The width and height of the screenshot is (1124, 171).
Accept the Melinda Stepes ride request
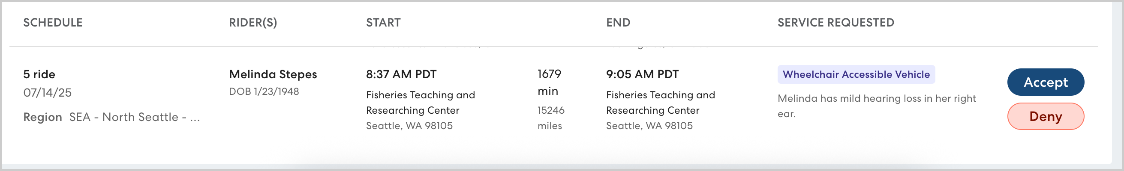click(x=1045, y=82)
